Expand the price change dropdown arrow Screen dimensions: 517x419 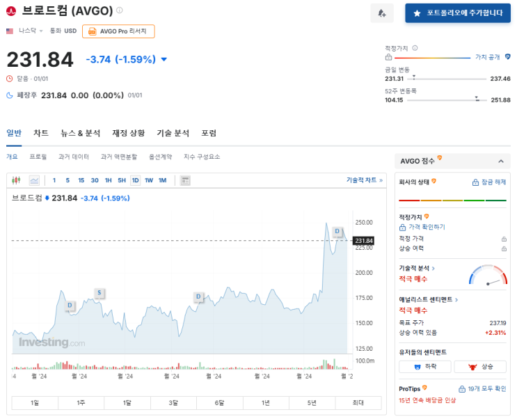click(x=164, y=59)
